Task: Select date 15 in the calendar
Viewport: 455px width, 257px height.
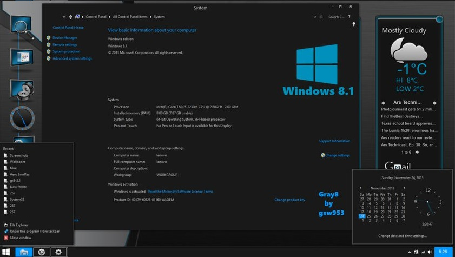Action: 396,208
